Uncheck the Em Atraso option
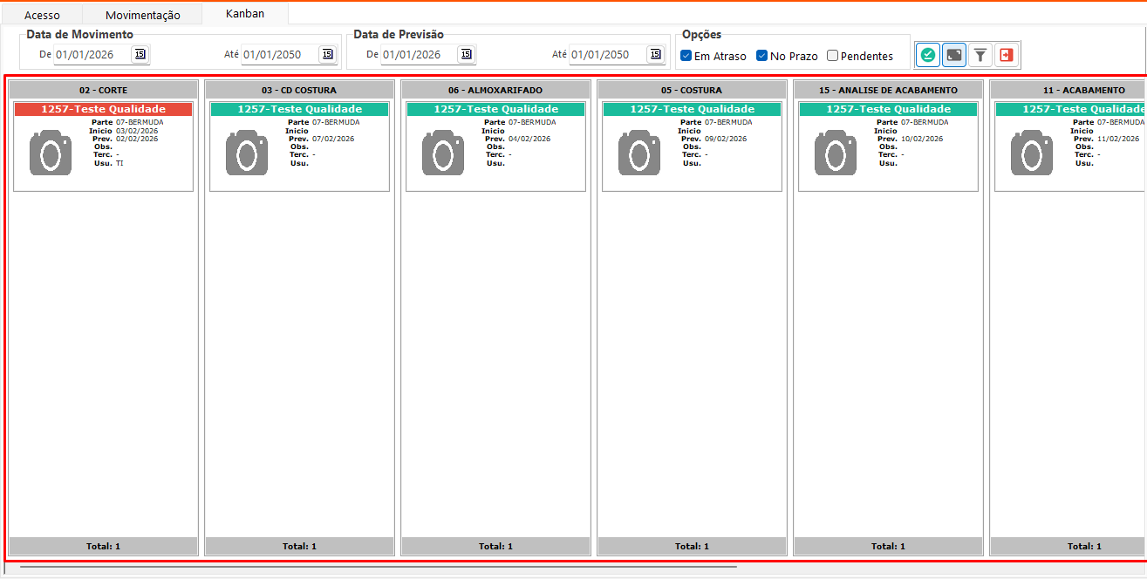 (x=686, y=56)
